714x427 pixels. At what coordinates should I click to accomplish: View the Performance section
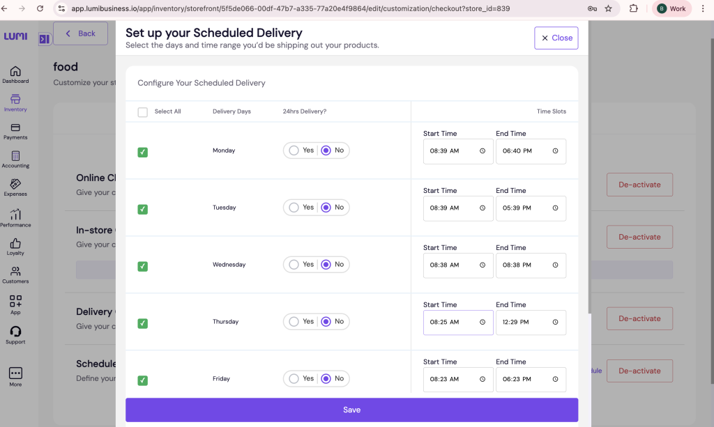[x=15, y=217]
